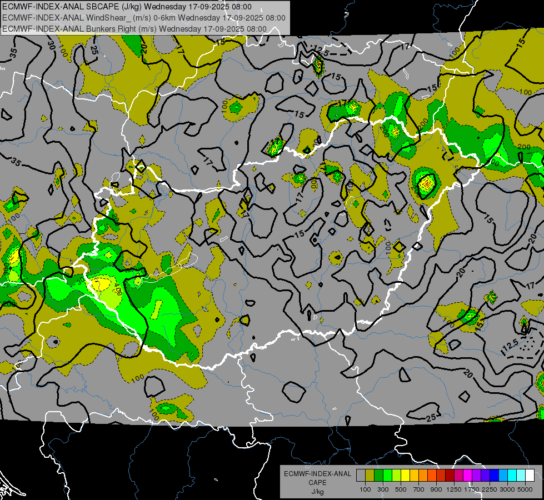
Task: Click the legend value 1250
Action: (454, 489)
